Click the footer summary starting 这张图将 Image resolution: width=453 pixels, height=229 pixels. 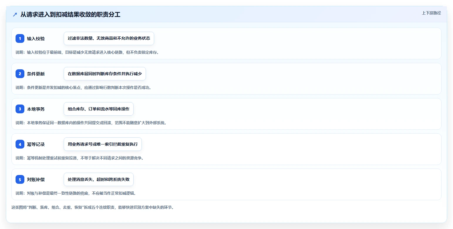[93, 207]
